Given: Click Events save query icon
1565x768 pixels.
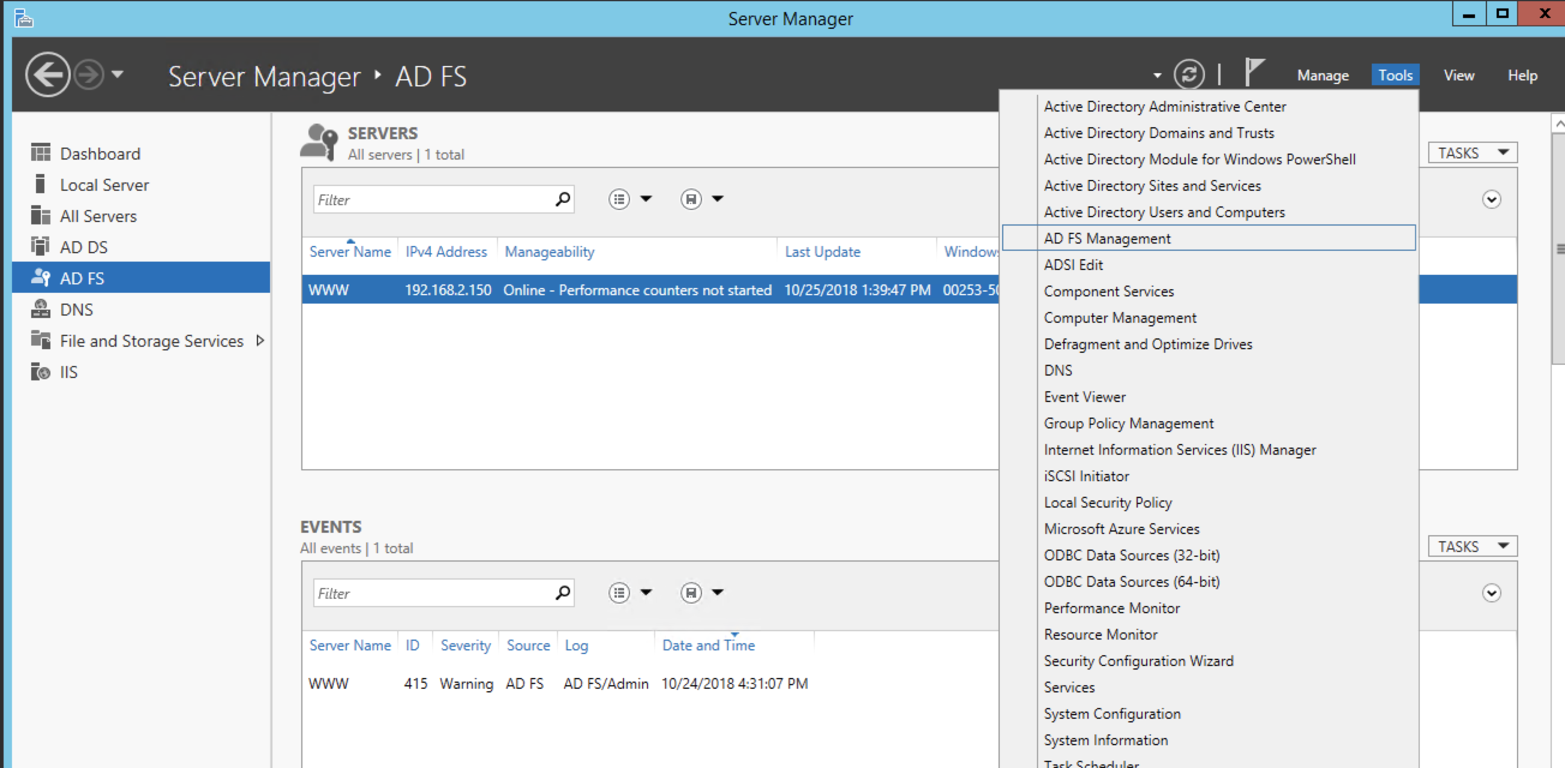Looking at the screenshot, I should click(691, 592).
